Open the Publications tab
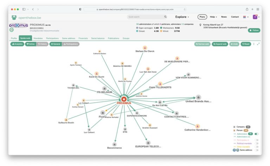This screenshot has width=270, height=166. pos(114,38)
